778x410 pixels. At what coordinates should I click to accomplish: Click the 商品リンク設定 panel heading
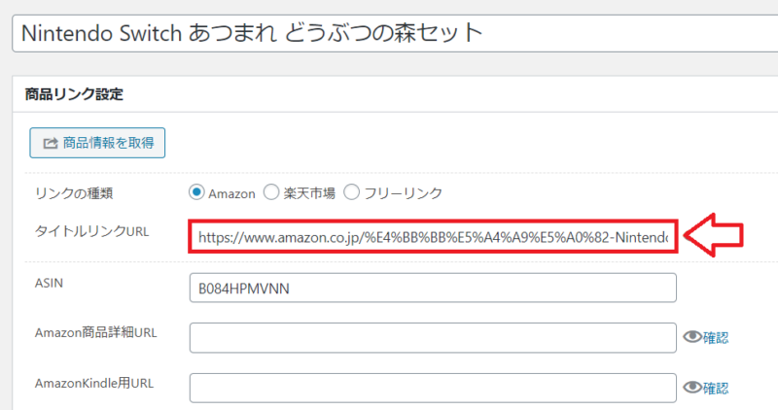(x=74, y=94)
